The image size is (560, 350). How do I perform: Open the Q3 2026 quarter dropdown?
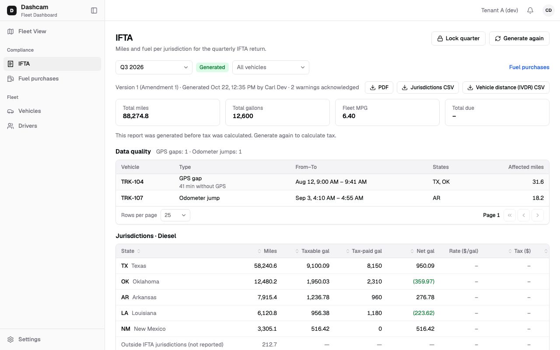pyautogui.click(x=154, y=67)
